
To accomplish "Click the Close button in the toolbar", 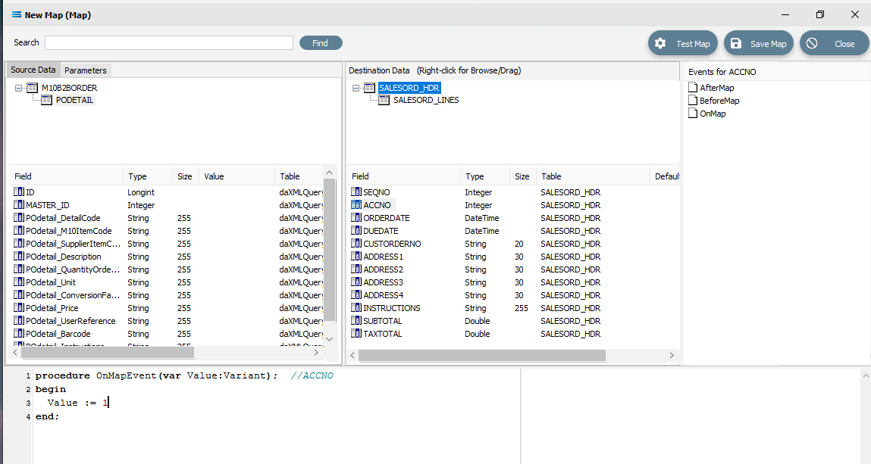I will 835,43.
